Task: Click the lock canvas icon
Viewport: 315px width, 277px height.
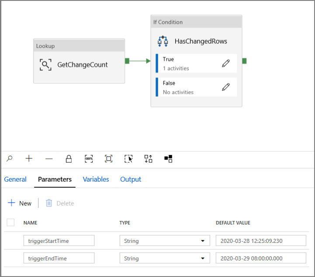Action: click(x=69, y=159)
